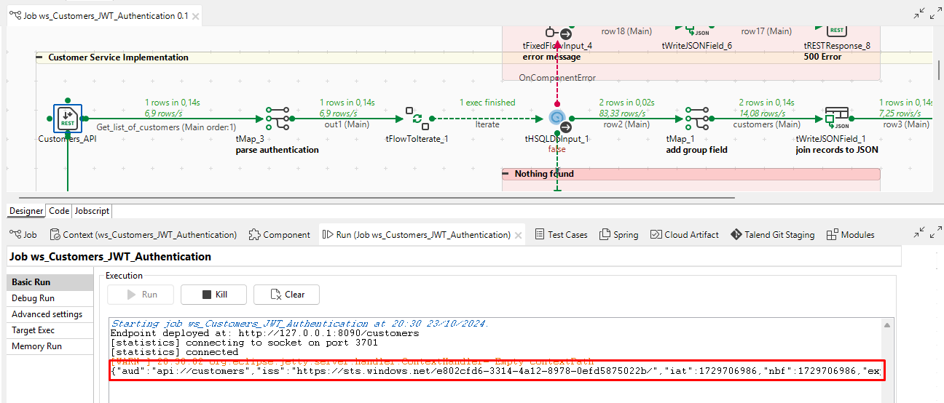Open the Context (ws_Customers_JWT_Authentication) tab
This screenshot has width=944, height=403.
pyautogui.click(x=143, y=235)
